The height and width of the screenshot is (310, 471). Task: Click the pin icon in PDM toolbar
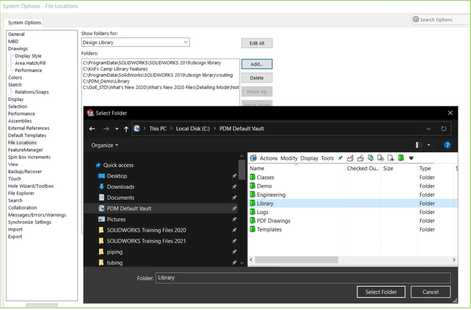pos(340,158)
